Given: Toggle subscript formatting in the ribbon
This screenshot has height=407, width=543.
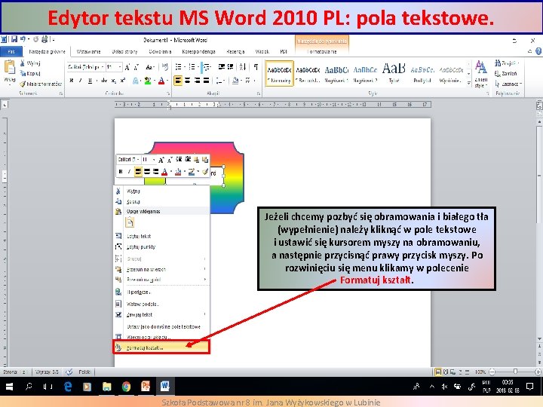Looking at the screenshot, I should (114, 81).
